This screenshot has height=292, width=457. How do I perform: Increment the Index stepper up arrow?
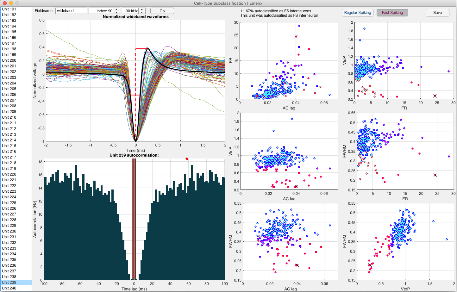point(116,9)
